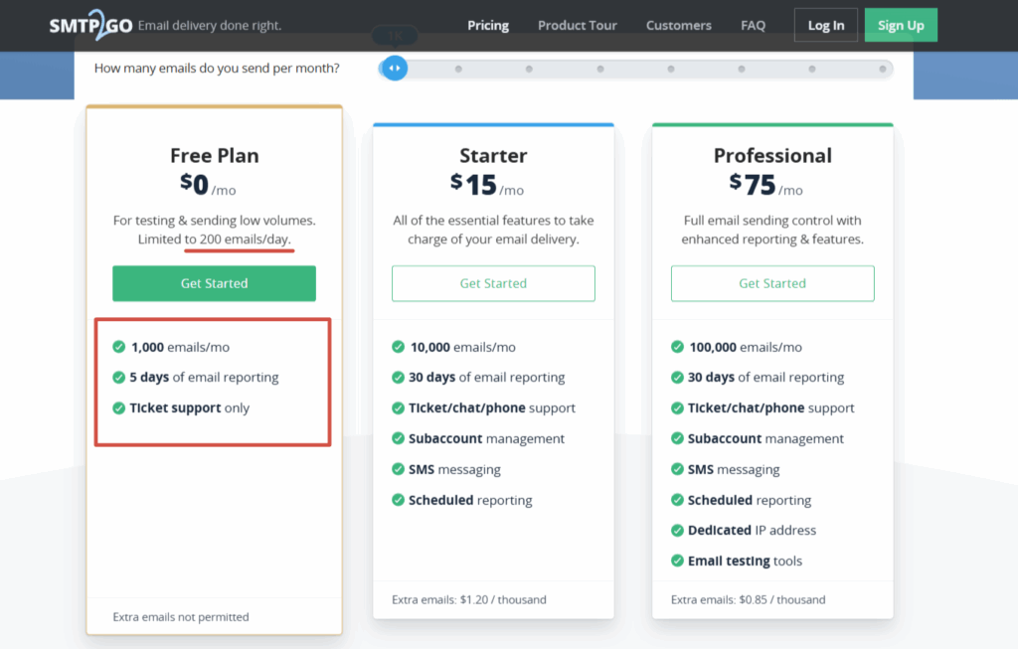
Task: Click the Professional plan heading
Action: 772,156
